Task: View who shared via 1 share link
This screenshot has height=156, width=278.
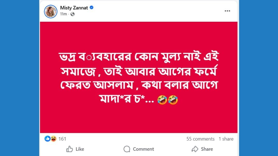Action: [x=227, y=139]
